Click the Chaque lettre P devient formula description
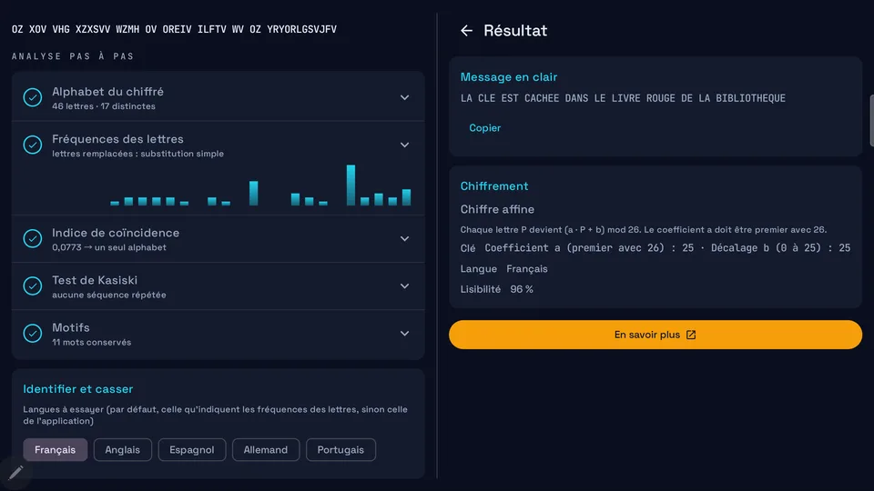 644,229
